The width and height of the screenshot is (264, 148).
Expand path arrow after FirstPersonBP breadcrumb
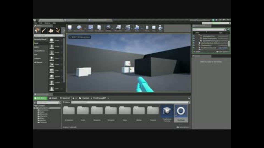(x=108, y=98)
